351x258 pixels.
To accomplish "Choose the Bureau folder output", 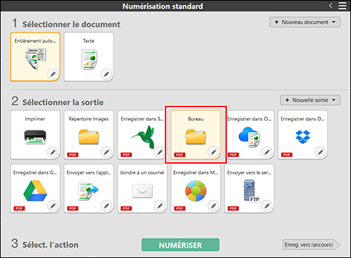I will tap(195, 135).
